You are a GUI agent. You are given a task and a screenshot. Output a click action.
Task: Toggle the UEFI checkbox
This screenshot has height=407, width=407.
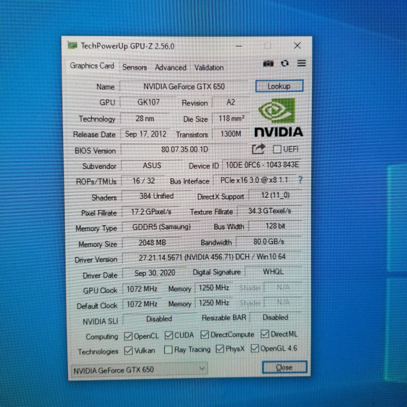click(277, 149)
